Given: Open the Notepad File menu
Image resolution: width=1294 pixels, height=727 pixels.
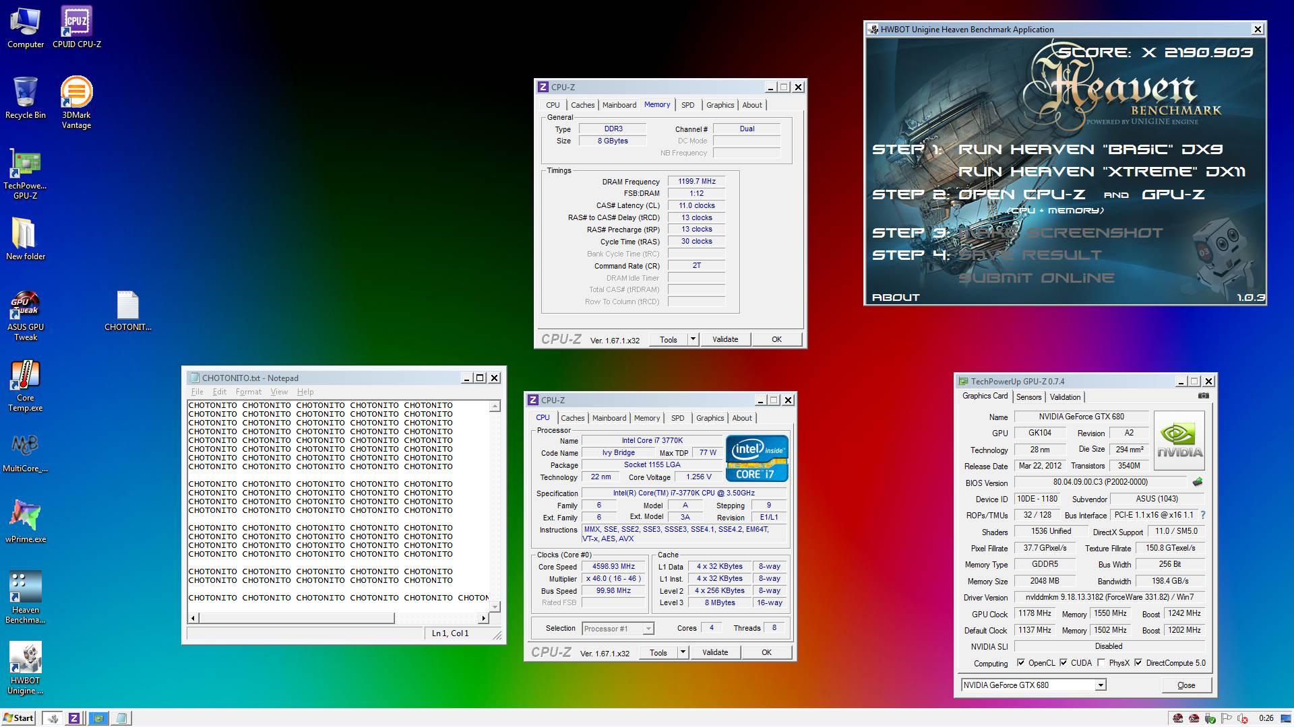Looking at the screenshot, I should [x=197, y=392].
